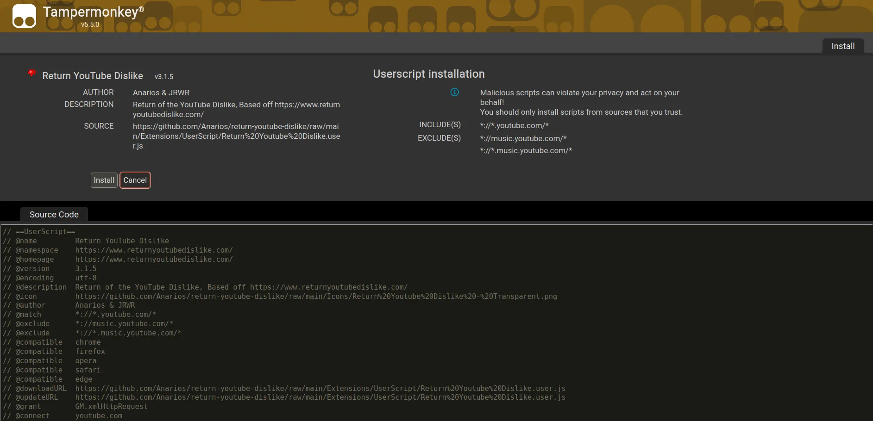
Task: Click the v3.1.5 script version
Action: 164,77
